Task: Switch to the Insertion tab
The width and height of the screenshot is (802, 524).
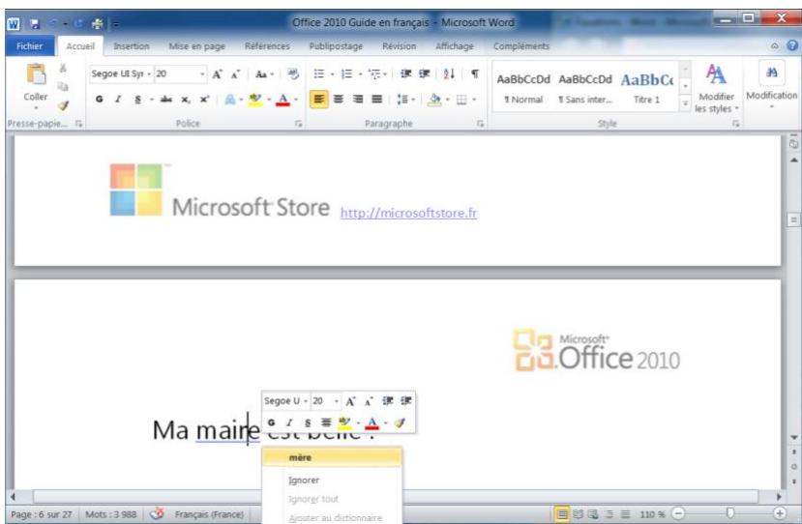Action: pos(132,46)
